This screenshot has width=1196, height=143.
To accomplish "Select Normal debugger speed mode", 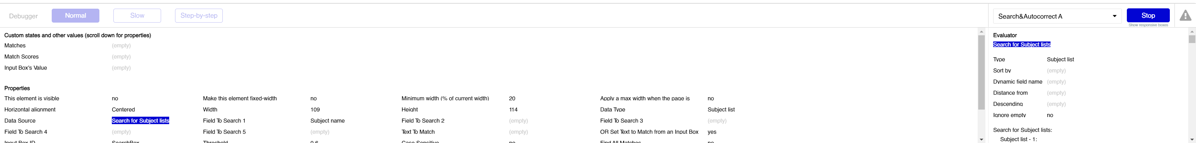I will coord(75,16).
